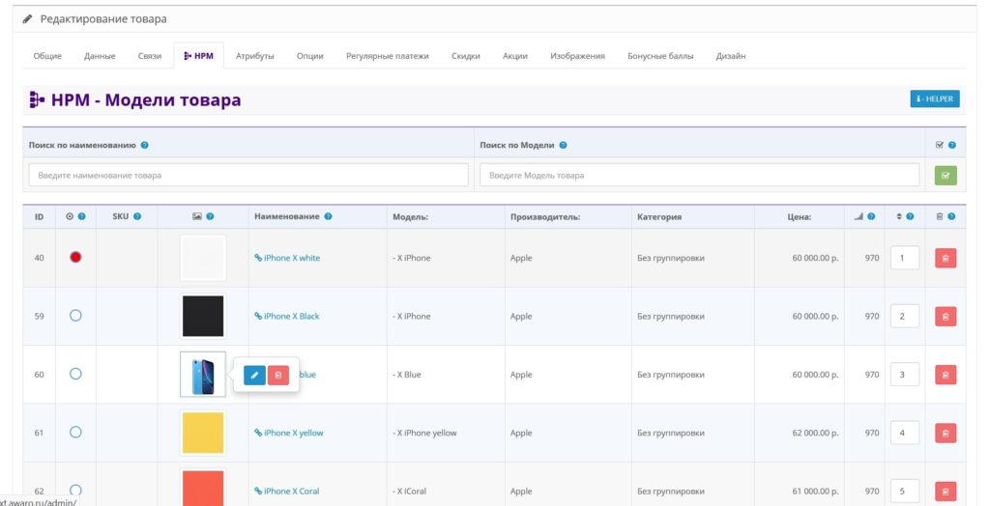This screenshot has width=990, height=506.
Task: Click help icon next to SKU column header
Action: [137, 216]
